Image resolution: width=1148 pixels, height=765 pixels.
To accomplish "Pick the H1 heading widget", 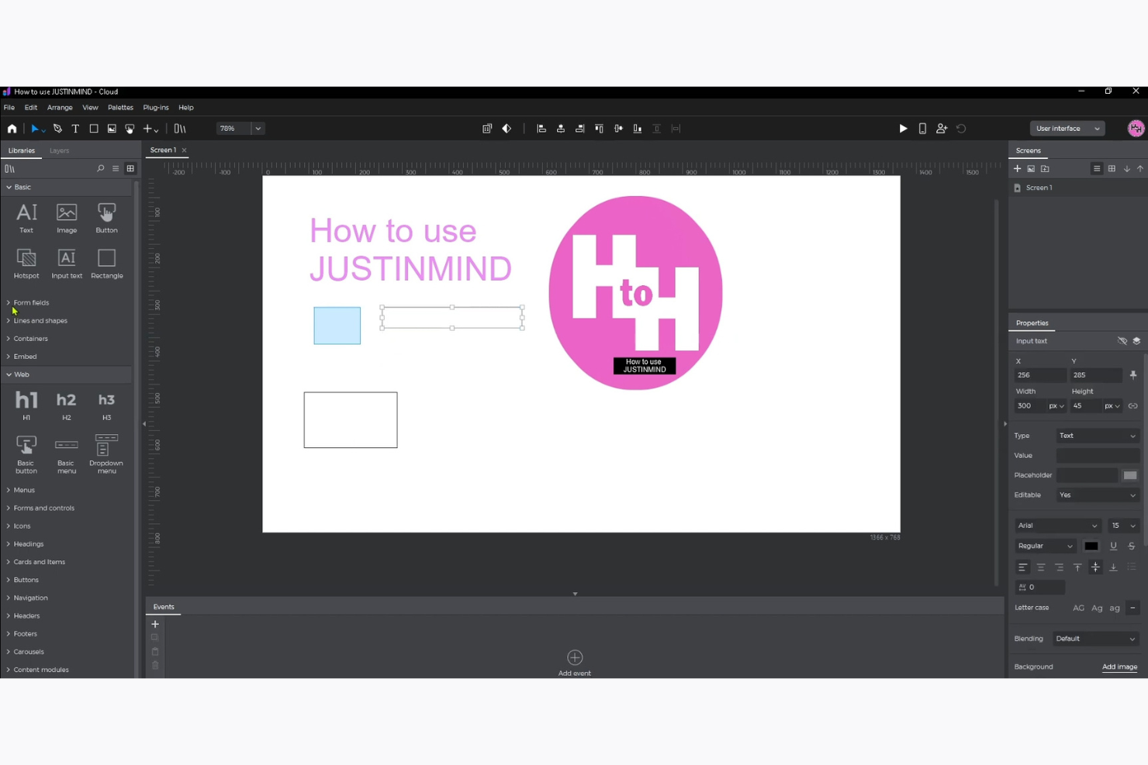I will (x=26, y=405).
